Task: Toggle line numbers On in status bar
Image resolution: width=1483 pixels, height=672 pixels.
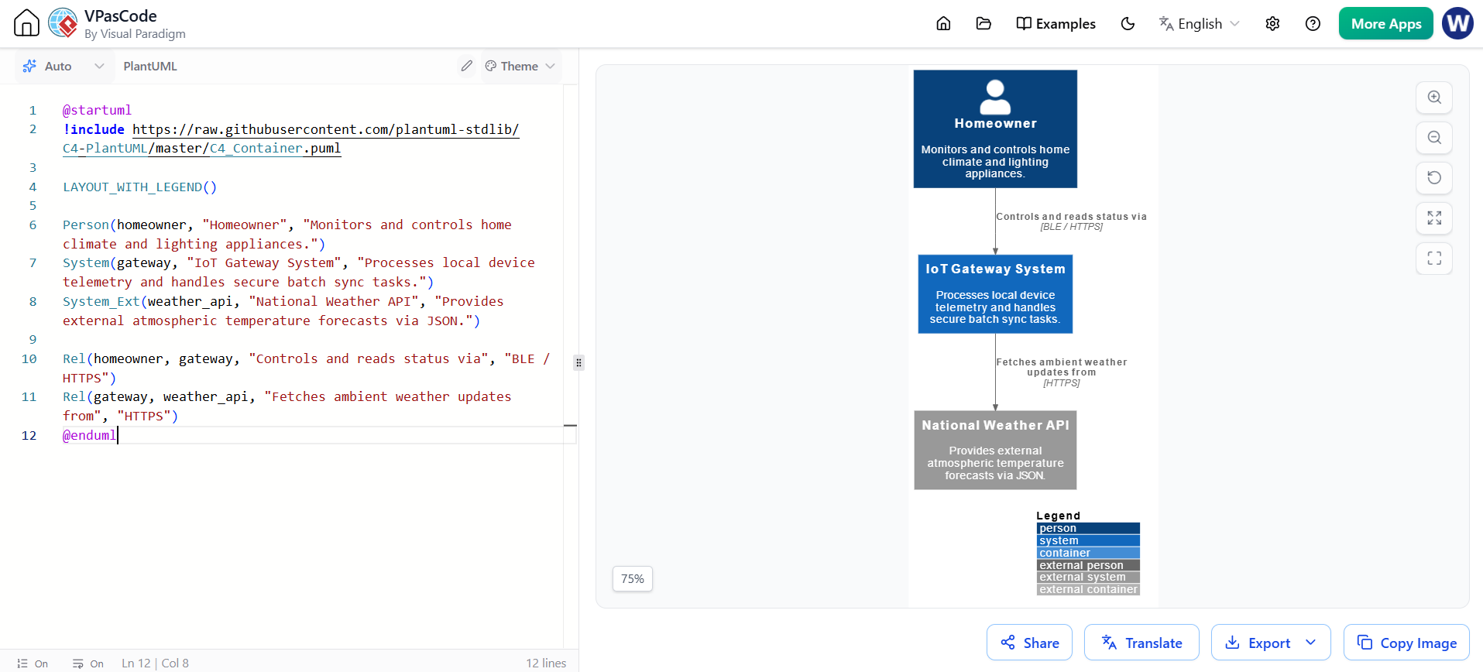Action: coord(33,663)
